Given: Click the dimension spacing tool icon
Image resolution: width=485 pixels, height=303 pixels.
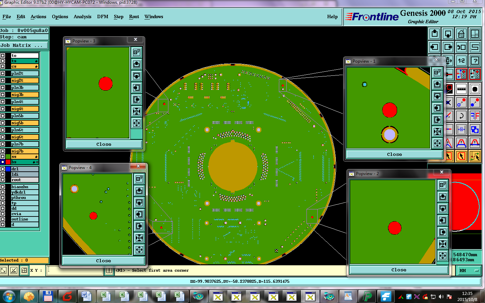Looking at the screenshot, I should [x=461, y=129].
